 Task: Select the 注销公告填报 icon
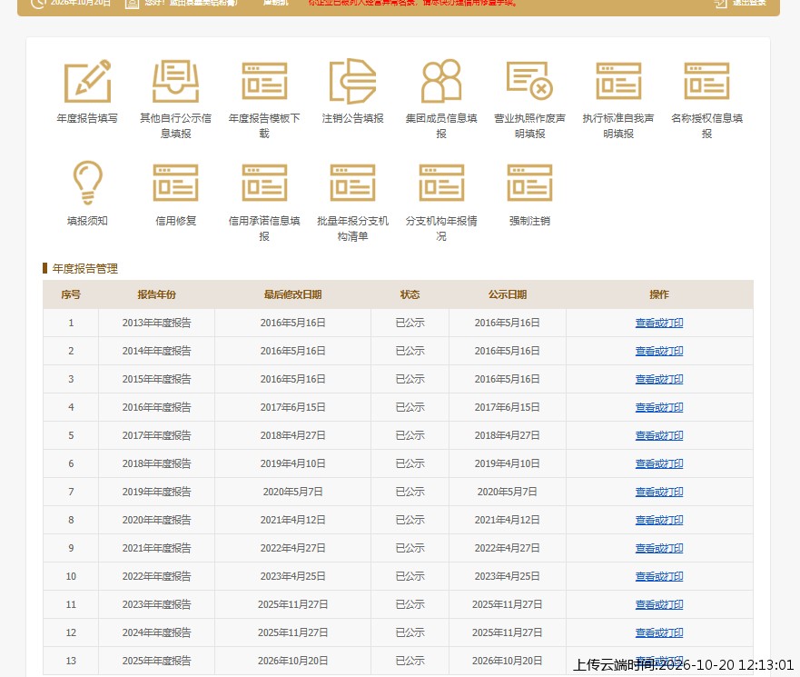[x=352, y=81]
